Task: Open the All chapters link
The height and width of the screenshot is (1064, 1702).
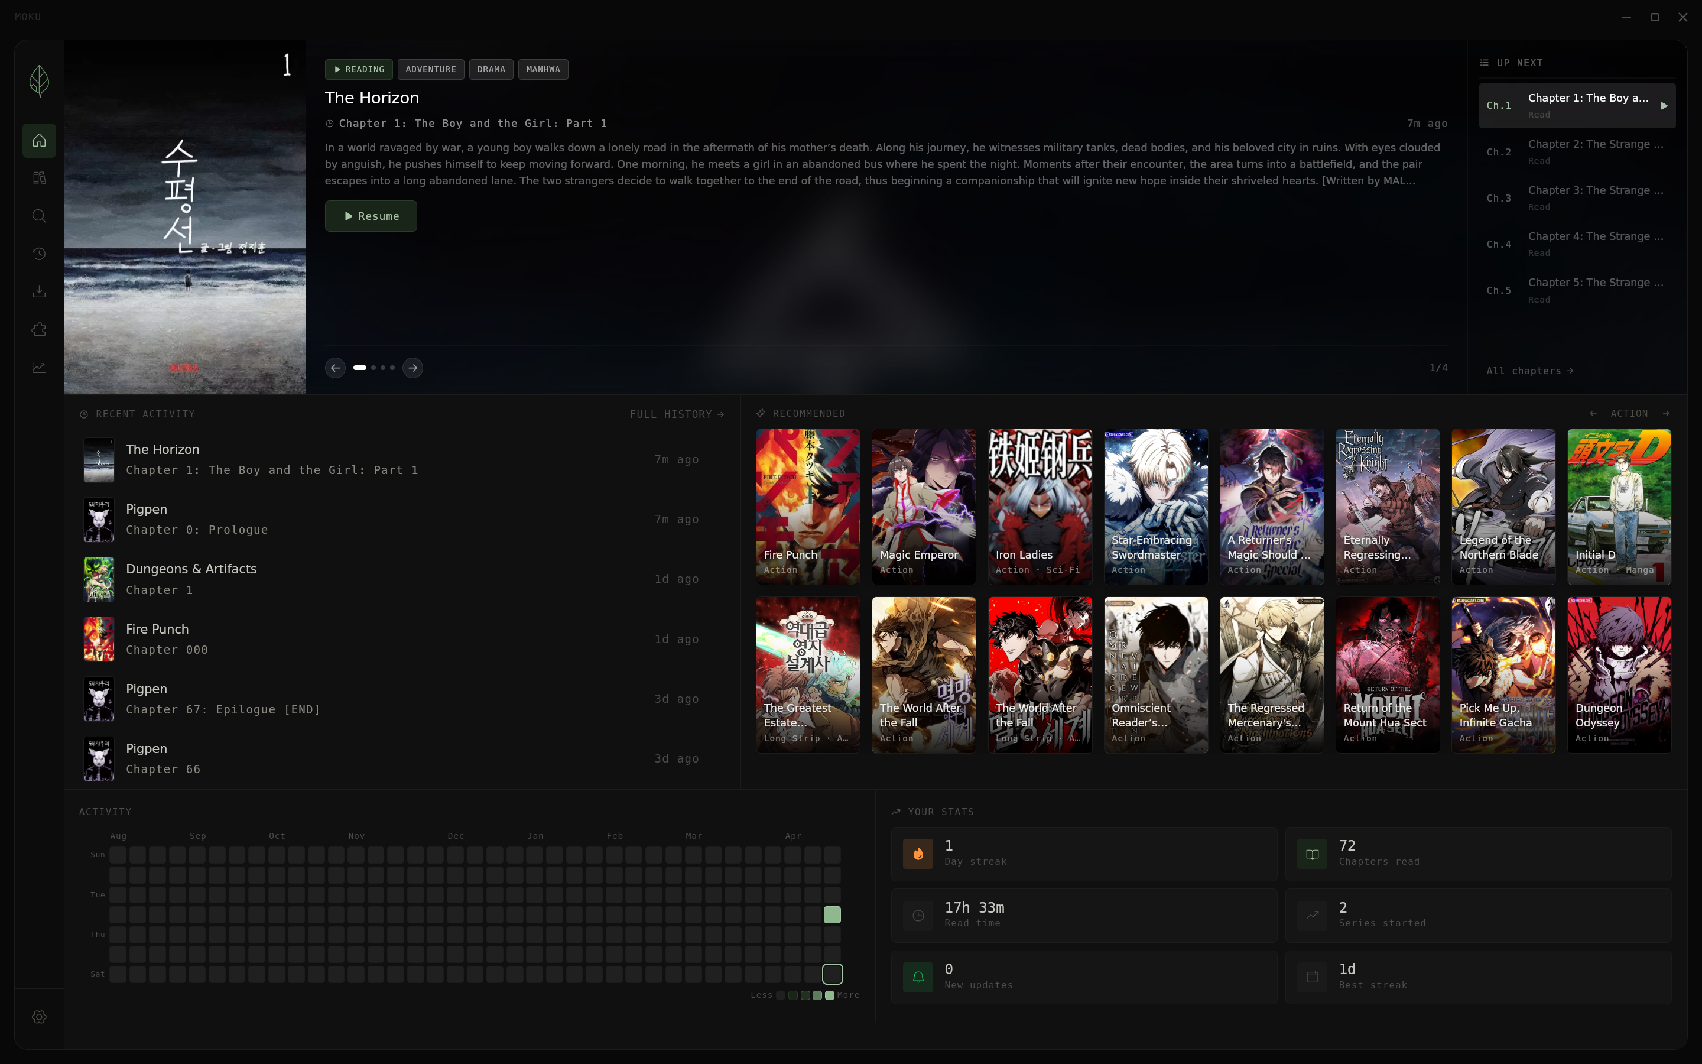Action: [x=1529, y=371]
